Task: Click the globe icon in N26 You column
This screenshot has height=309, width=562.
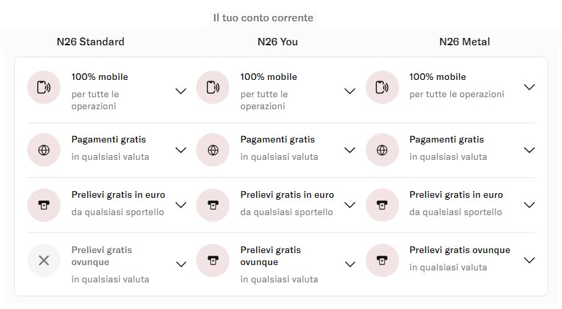Action: tap(213, 150)
